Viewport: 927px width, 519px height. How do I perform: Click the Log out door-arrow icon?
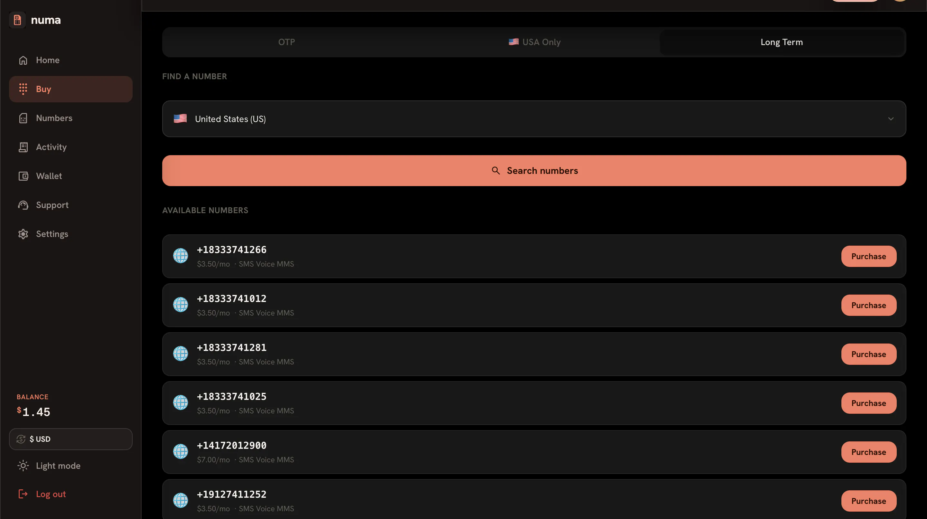tap(23, 494)
